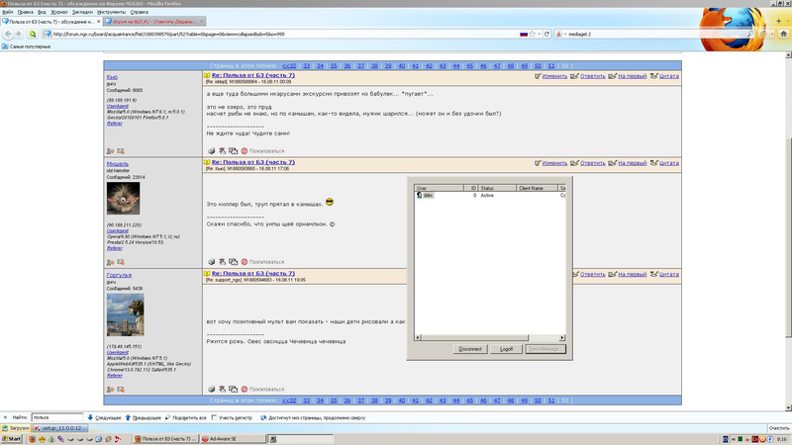The width and height of the screenshot is (792, 445).
Task: Click the bookmark star in the address bar
Action: click(x=533, y=34)
